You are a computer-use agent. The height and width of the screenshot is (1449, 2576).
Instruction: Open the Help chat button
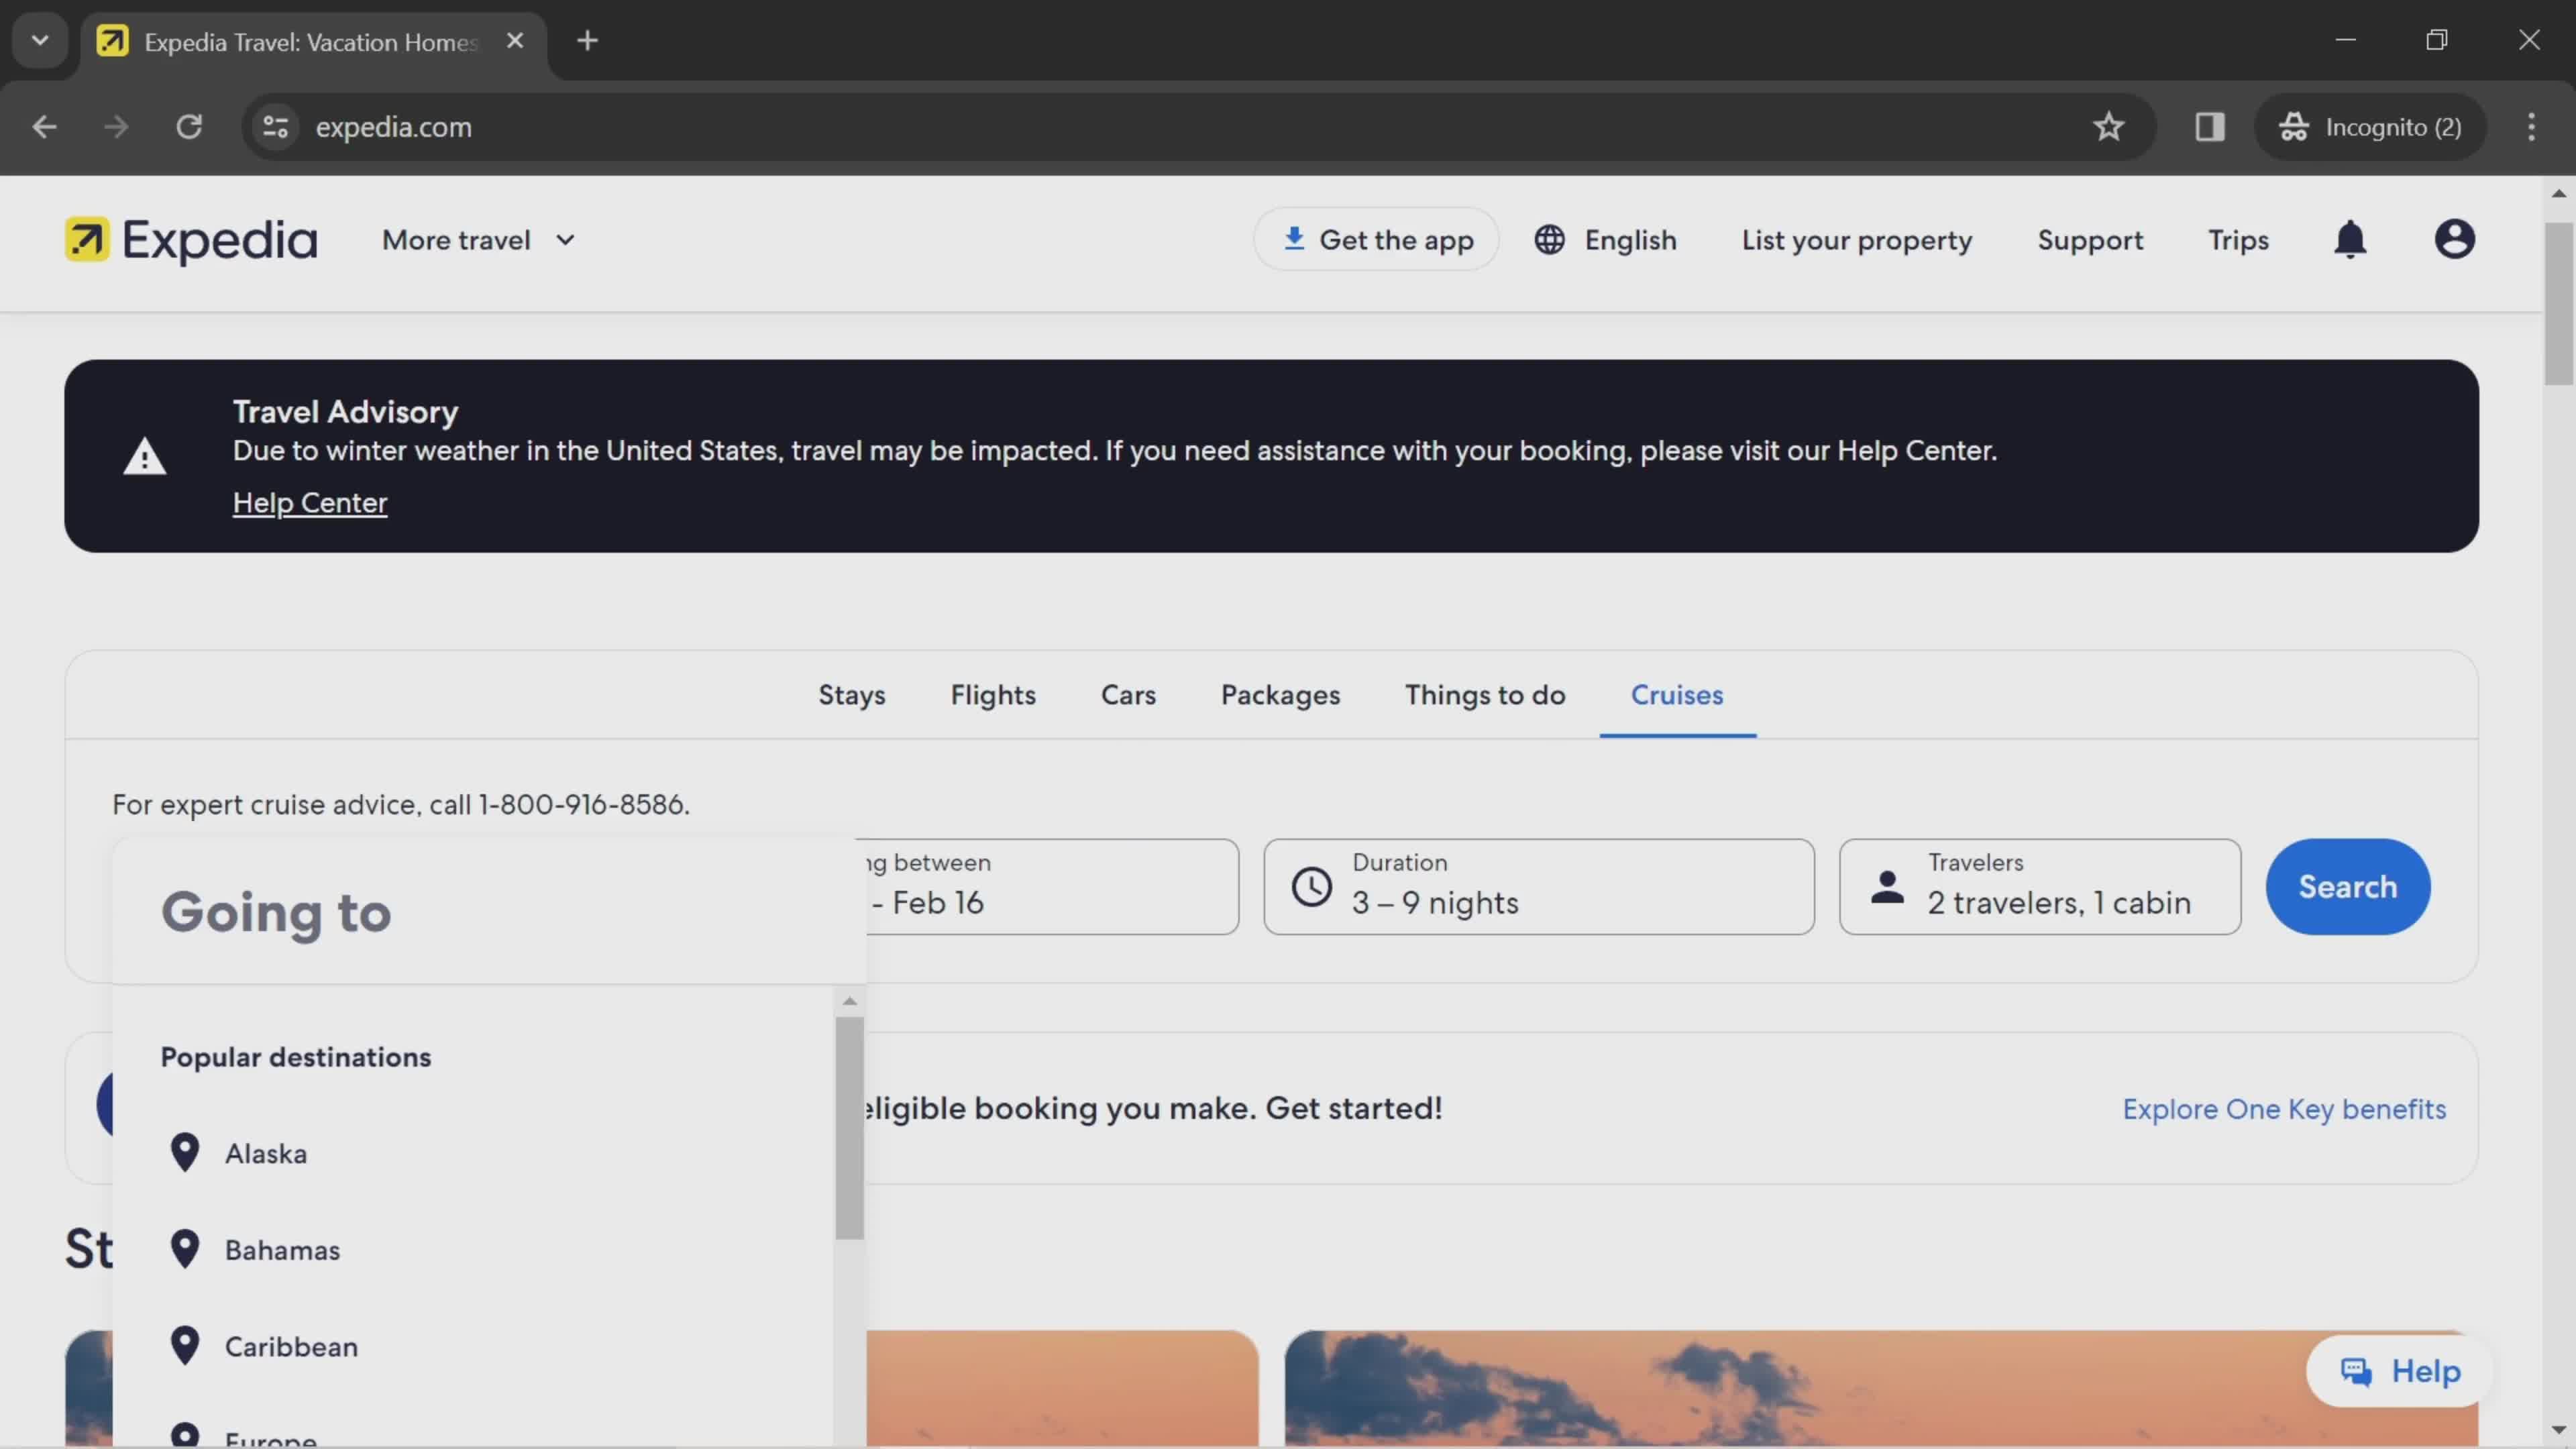2399,1371
